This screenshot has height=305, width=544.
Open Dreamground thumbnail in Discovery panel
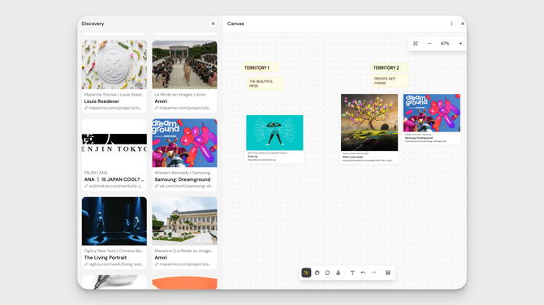point(184,143)
